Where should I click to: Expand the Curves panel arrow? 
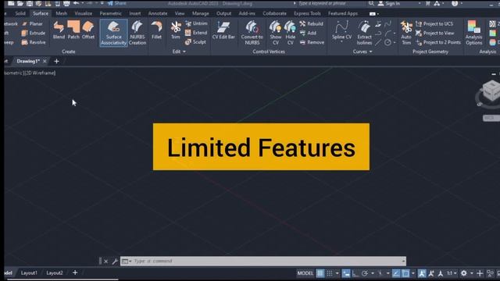point(370,52)
